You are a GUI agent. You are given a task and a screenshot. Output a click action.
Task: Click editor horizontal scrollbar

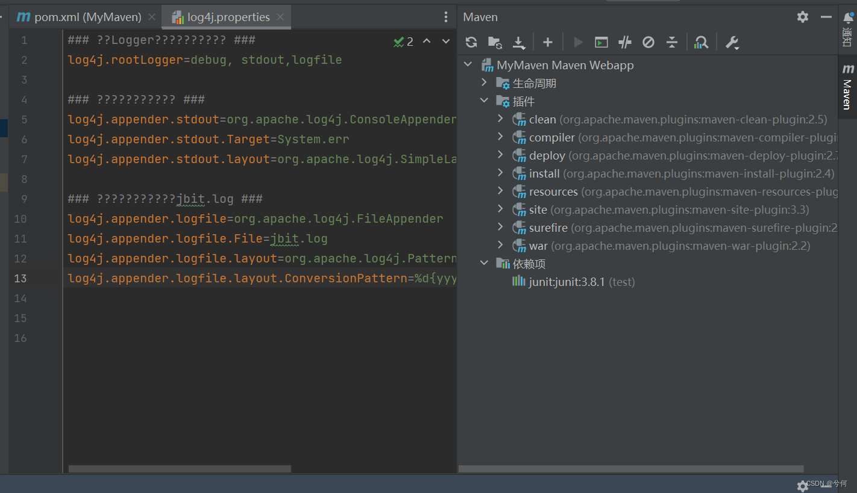coord(180,468)
